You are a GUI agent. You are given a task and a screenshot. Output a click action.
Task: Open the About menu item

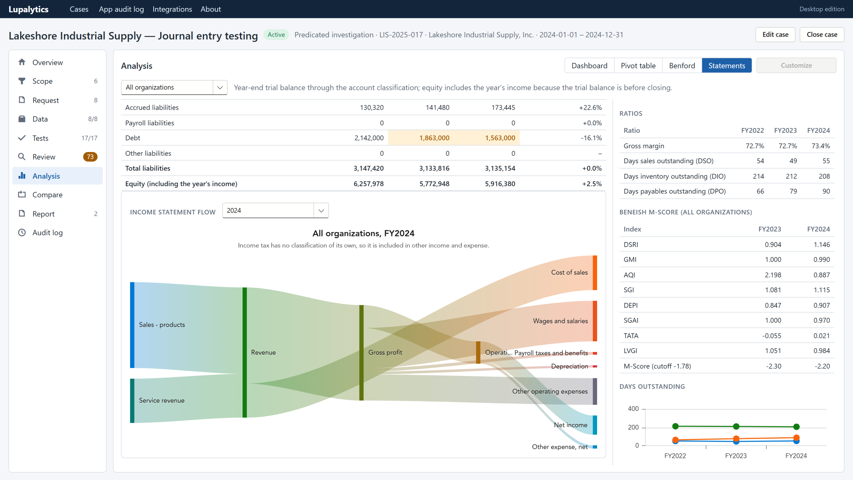click(x=211, y=9)
